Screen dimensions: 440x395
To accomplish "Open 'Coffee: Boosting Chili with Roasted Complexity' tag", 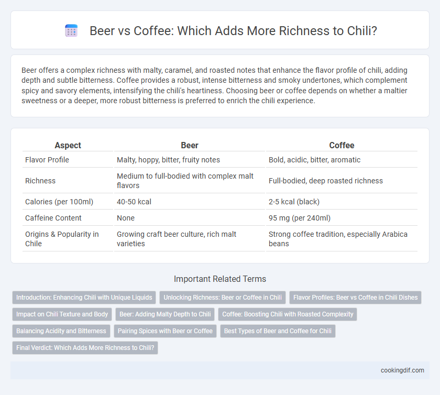I will pyautogui.click(x=288, y=314).
